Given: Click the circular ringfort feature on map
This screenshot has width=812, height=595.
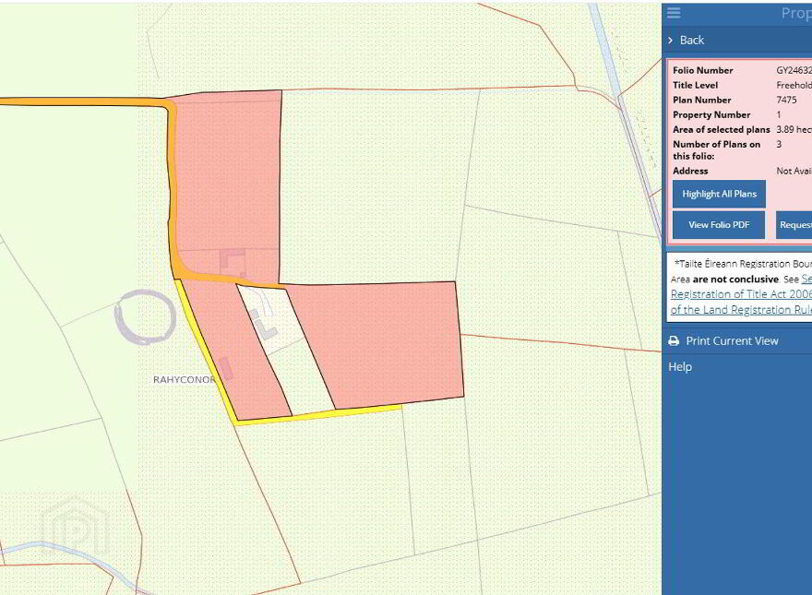Looking at the screenshot, I should click(146, 317).
